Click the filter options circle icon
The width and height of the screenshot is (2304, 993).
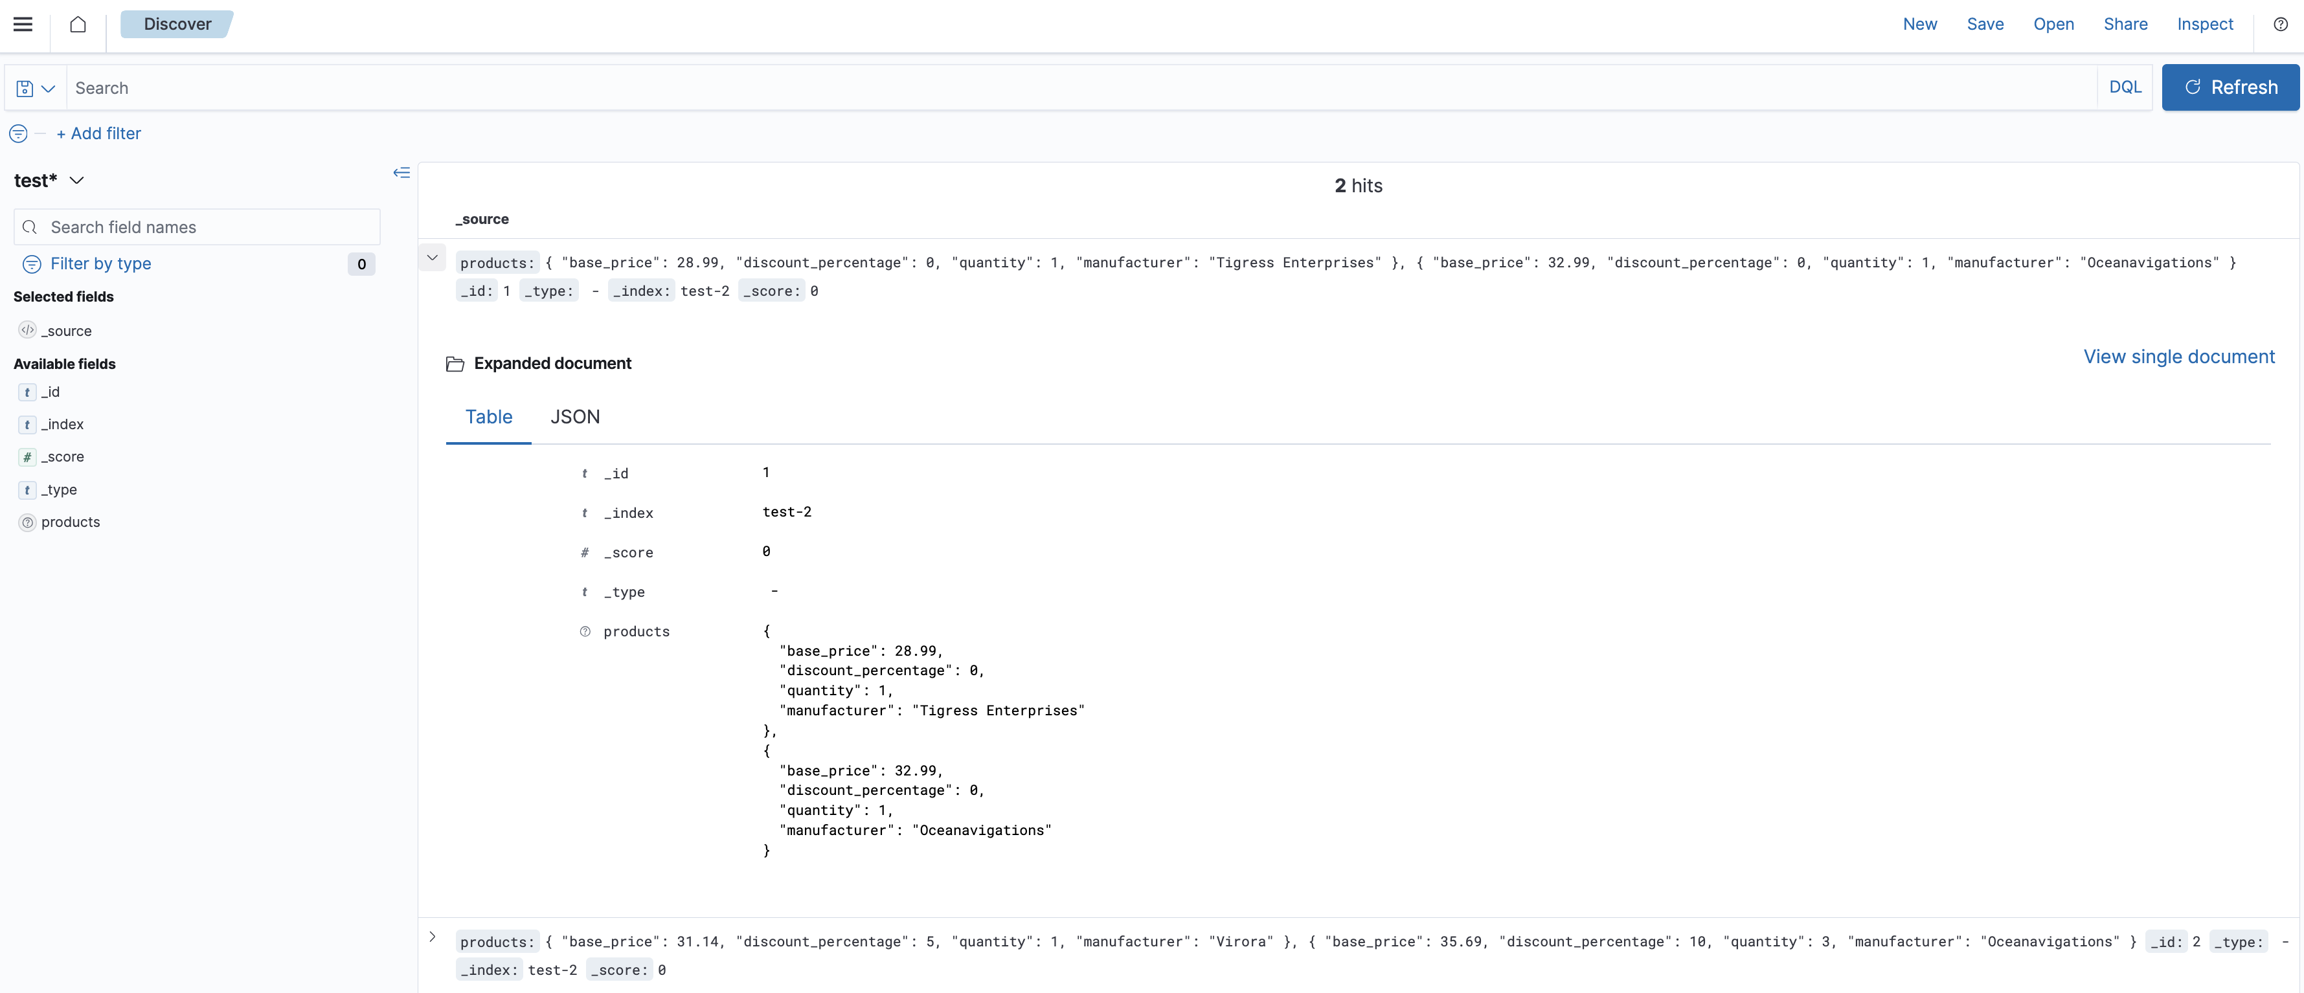coord(18,134)
